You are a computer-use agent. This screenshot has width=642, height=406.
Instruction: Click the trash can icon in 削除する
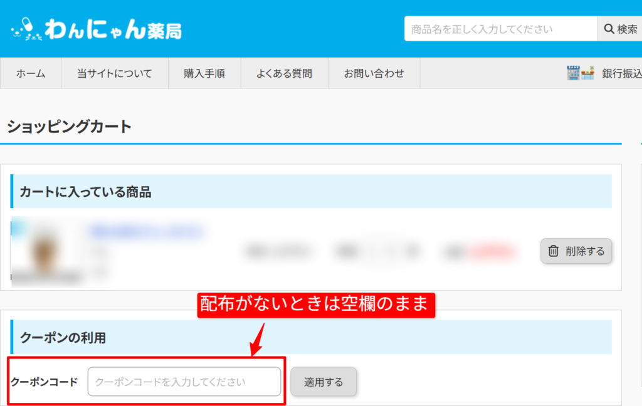click(x=553, y=251)
